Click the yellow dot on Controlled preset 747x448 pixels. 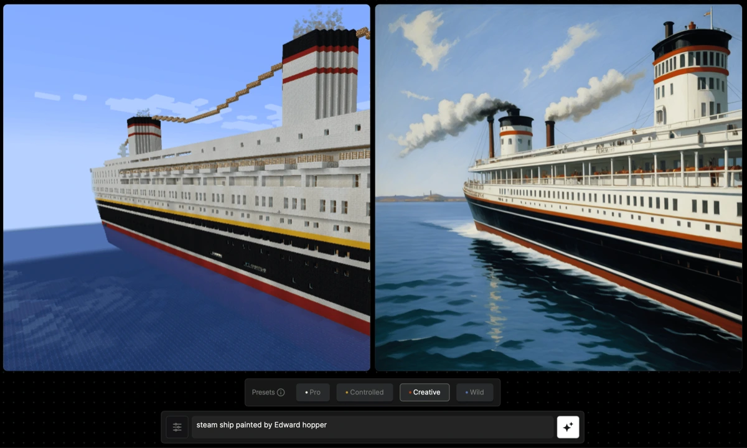347,393
